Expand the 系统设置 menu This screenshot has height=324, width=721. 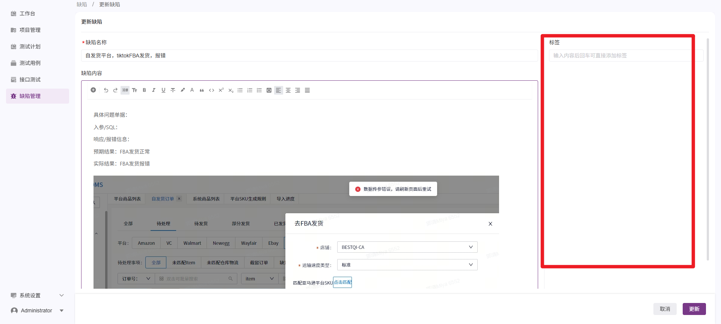click(x=37, y=295)
